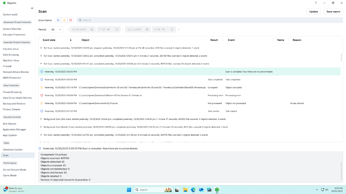Viewport: 346px width, 194px height.
Task: Open the Period dropdown set to All
Action: [x=57, y=29]
